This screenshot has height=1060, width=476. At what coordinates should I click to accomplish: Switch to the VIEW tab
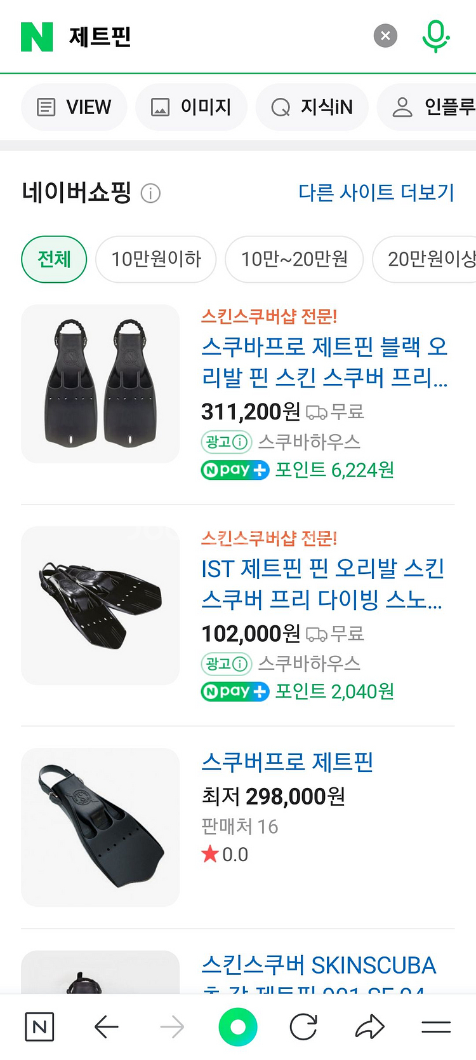[74, 107]
